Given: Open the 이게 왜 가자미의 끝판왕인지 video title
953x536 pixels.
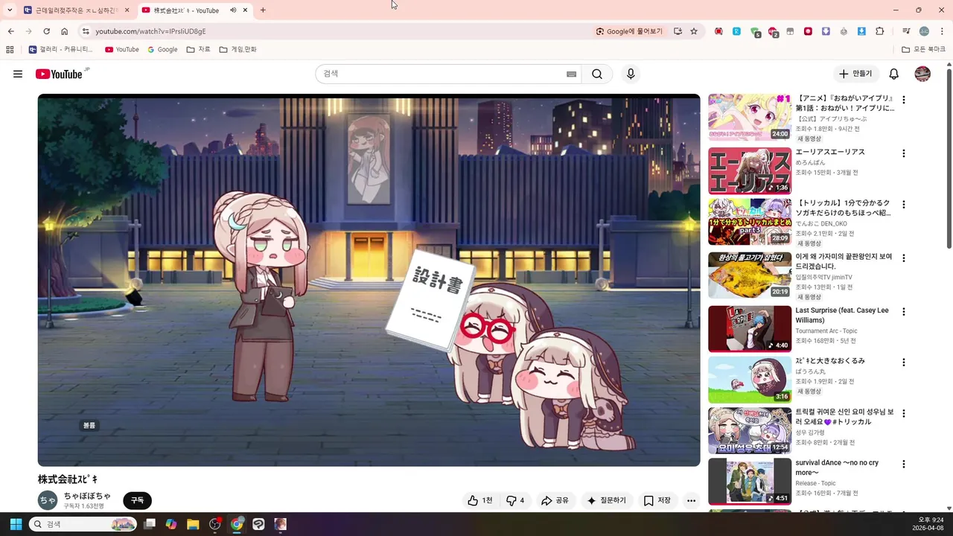Looking at the screenshot, I should 844,261.
